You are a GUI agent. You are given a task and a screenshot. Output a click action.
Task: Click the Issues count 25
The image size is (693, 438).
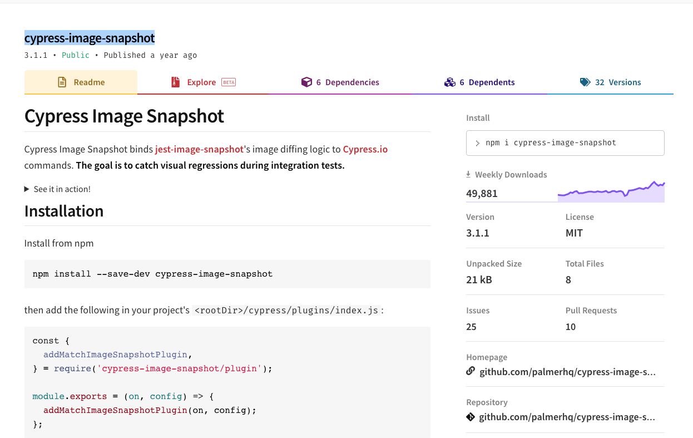click(471, 327)
